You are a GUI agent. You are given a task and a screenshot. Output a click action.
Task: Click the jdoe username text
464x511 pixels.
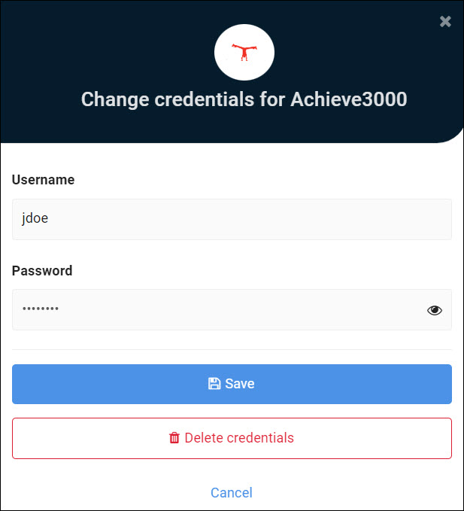point(35,218)
